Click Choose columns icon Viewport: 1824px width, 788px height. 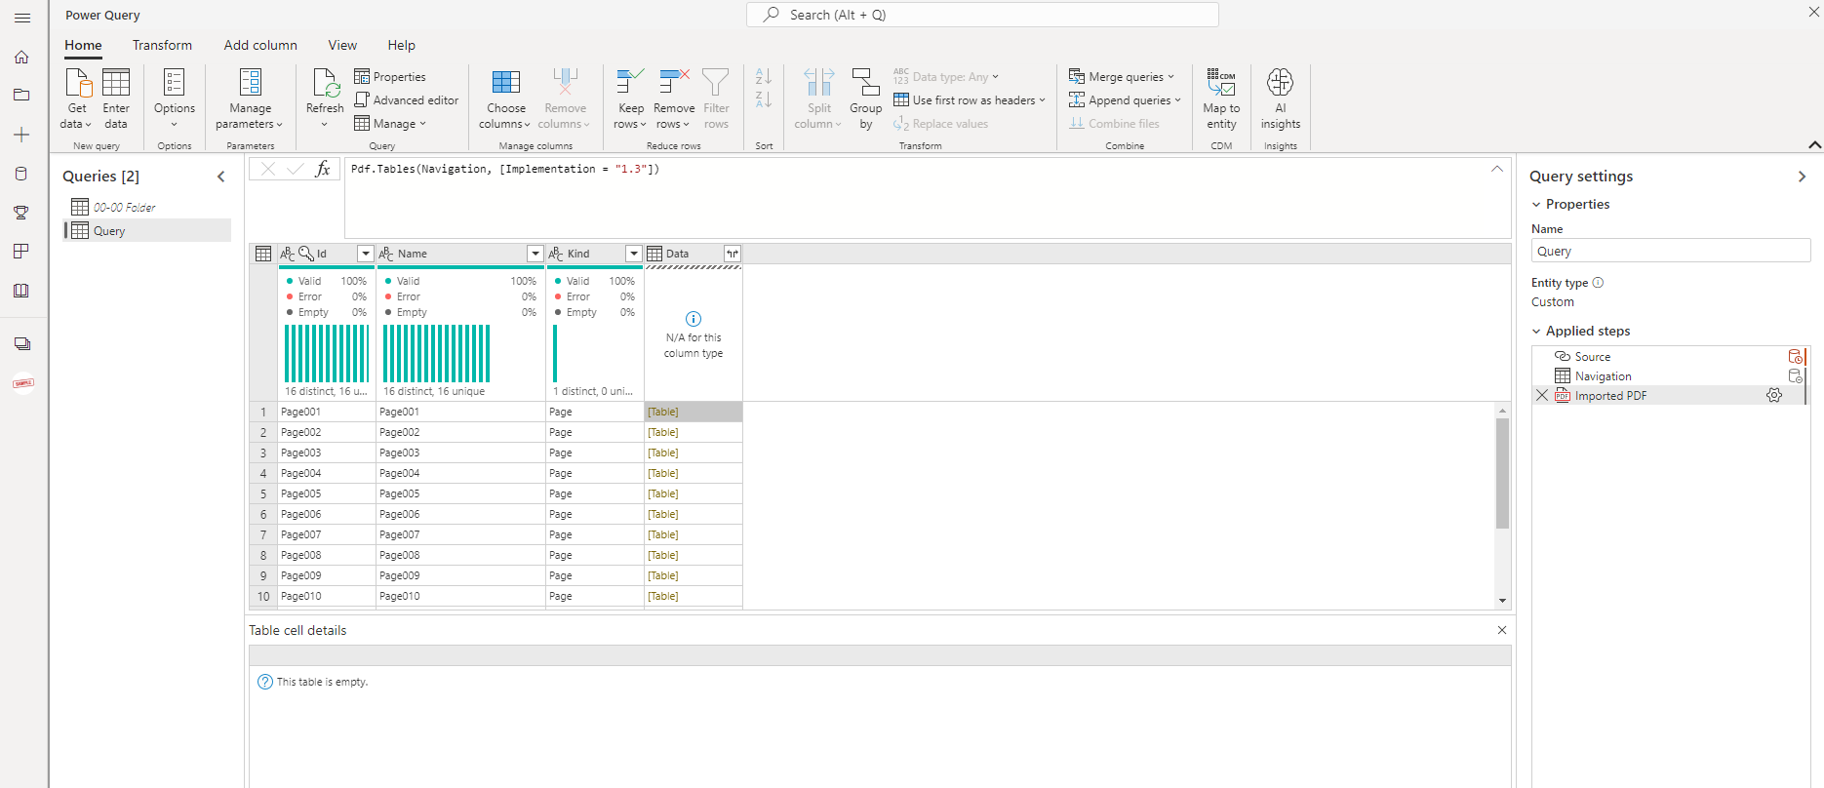tap(506, 82)
